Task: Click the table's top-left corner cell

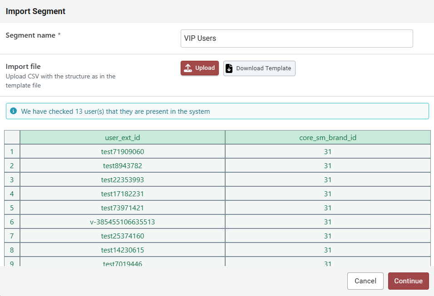Action: click(x=12, y=137)
